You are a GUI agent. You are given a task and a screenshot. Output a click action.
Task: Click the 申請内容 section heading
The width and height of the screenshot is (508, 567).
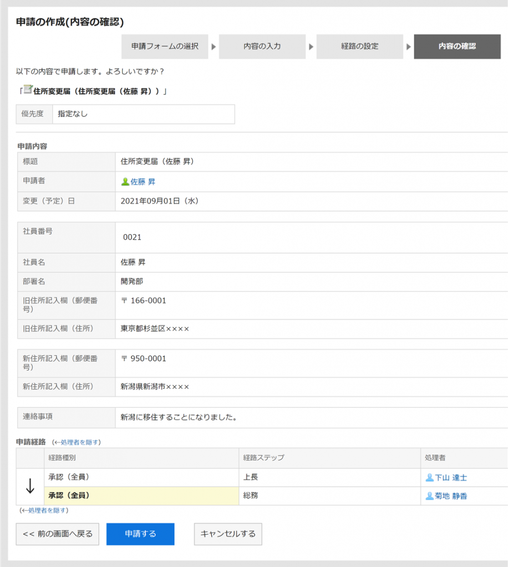click(x=32, y=146)
